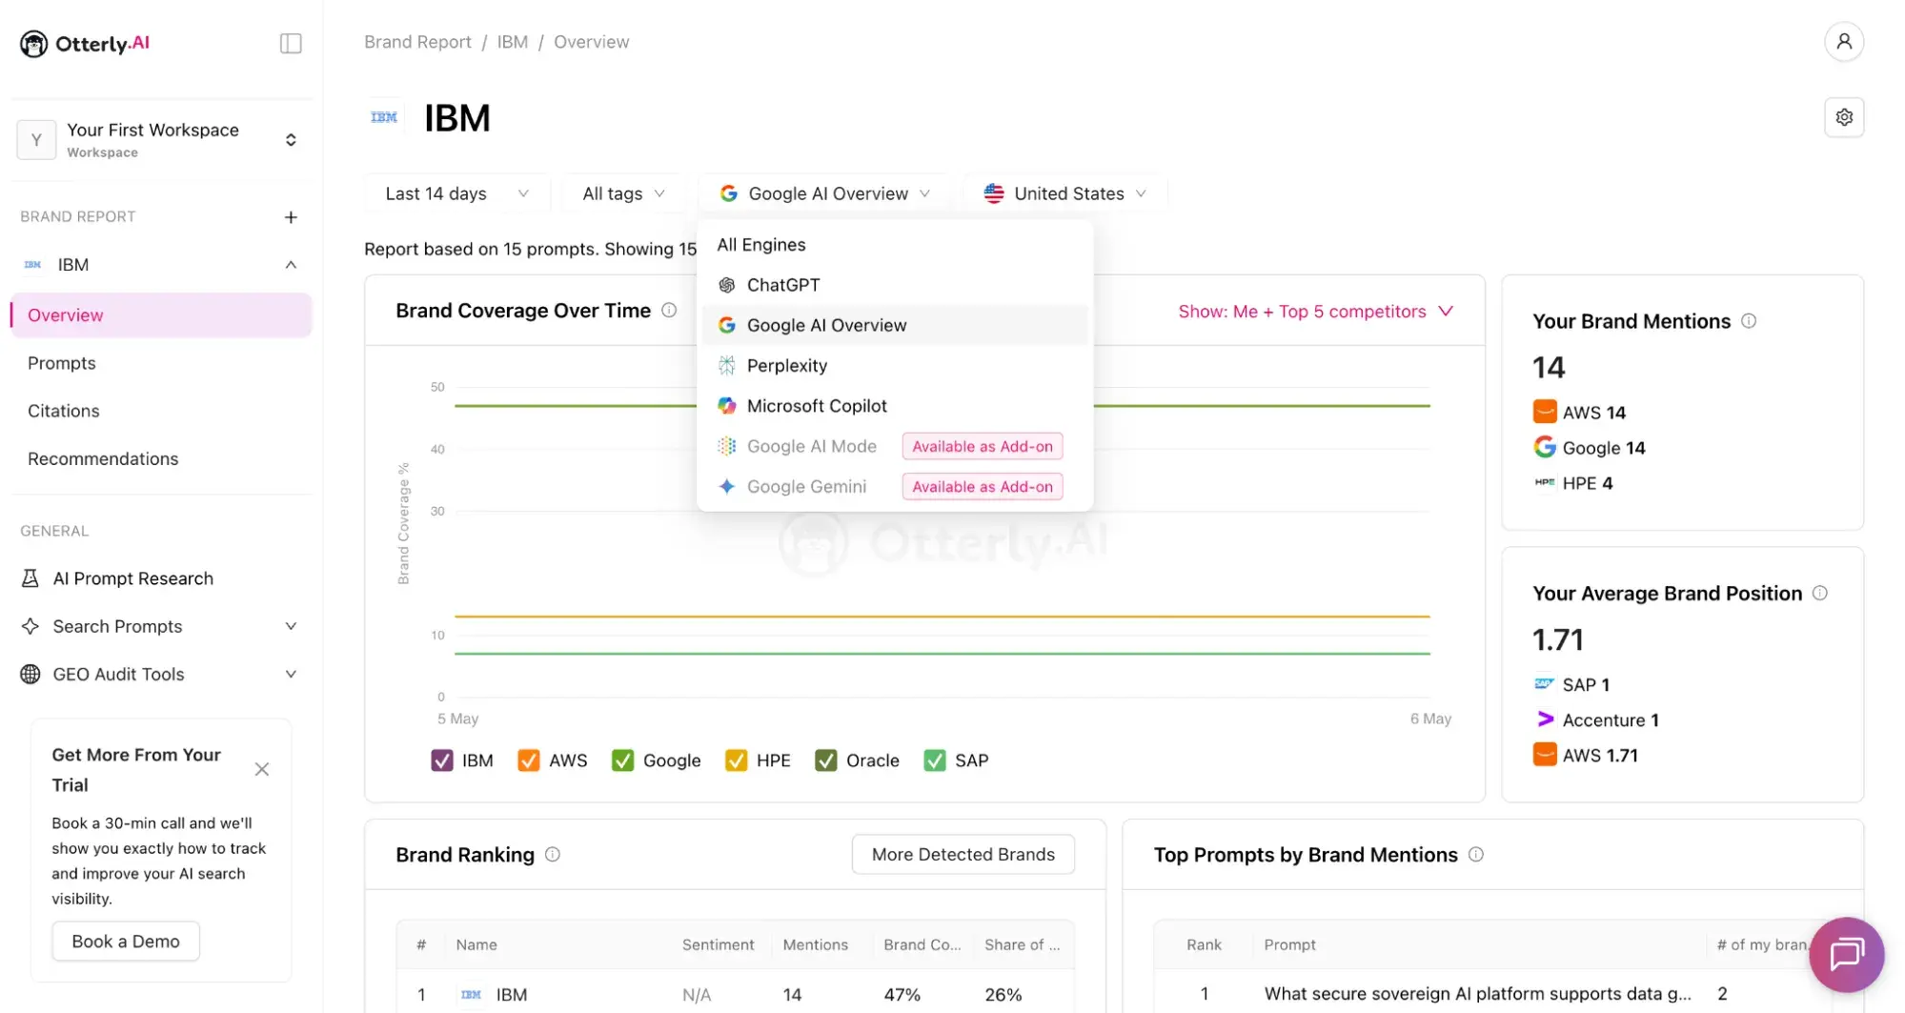Select Microsoft Copilot engine option
The height and width of the screenshot is (1013, 1905).
(894, 406)
